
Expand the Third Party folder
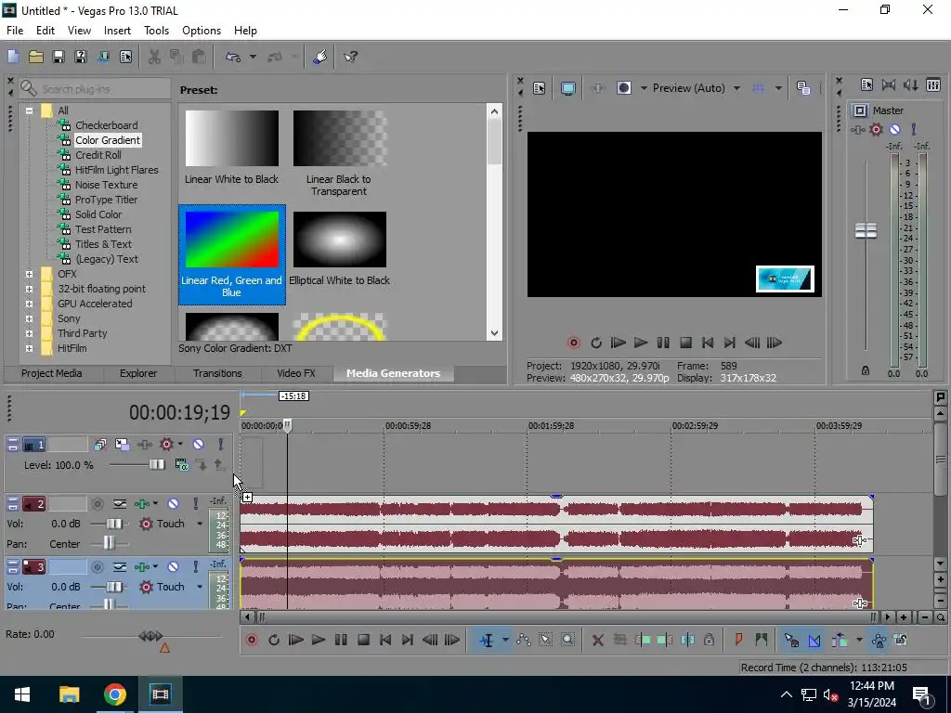click(29, 333)
